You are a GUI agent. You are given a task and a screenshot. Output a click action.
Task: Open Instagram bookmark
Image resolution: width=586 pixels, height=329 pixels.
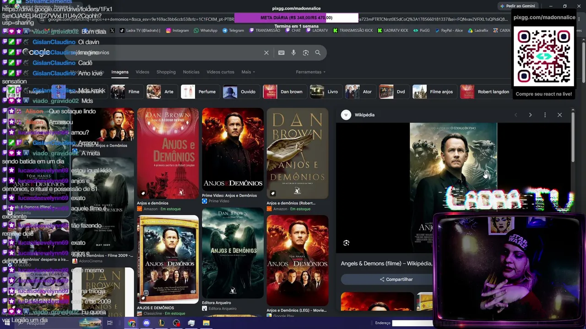pos(177,31)
